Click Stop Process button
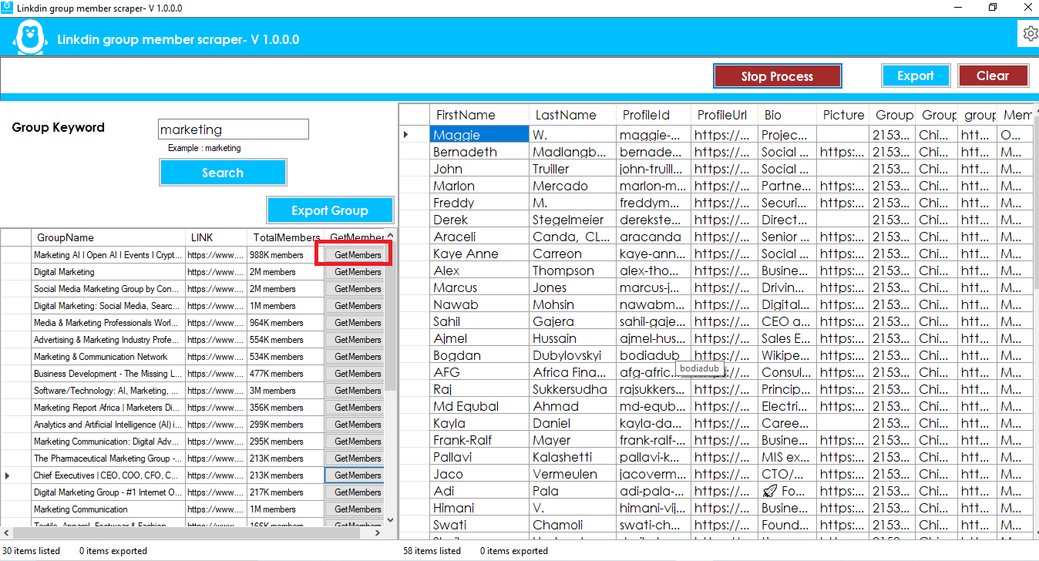 coord(777,76)
